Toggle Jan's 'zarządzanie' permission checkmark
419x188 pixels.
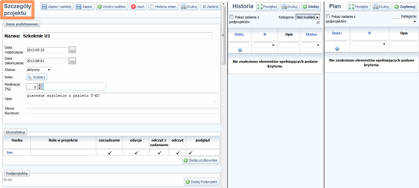109,153
